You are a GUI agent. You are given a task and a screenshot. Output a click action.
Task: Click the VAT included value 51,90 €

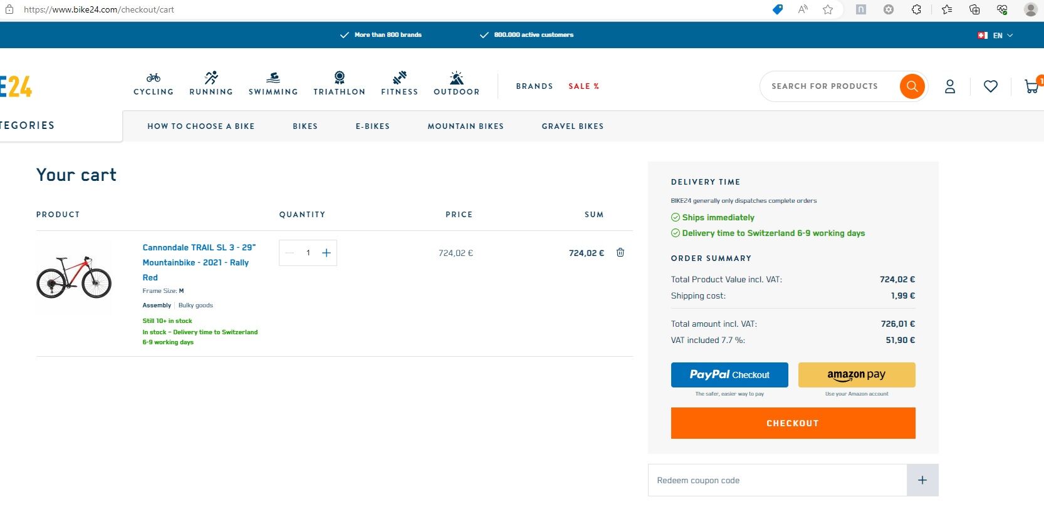pyautogui.click(x=900, y=340)
